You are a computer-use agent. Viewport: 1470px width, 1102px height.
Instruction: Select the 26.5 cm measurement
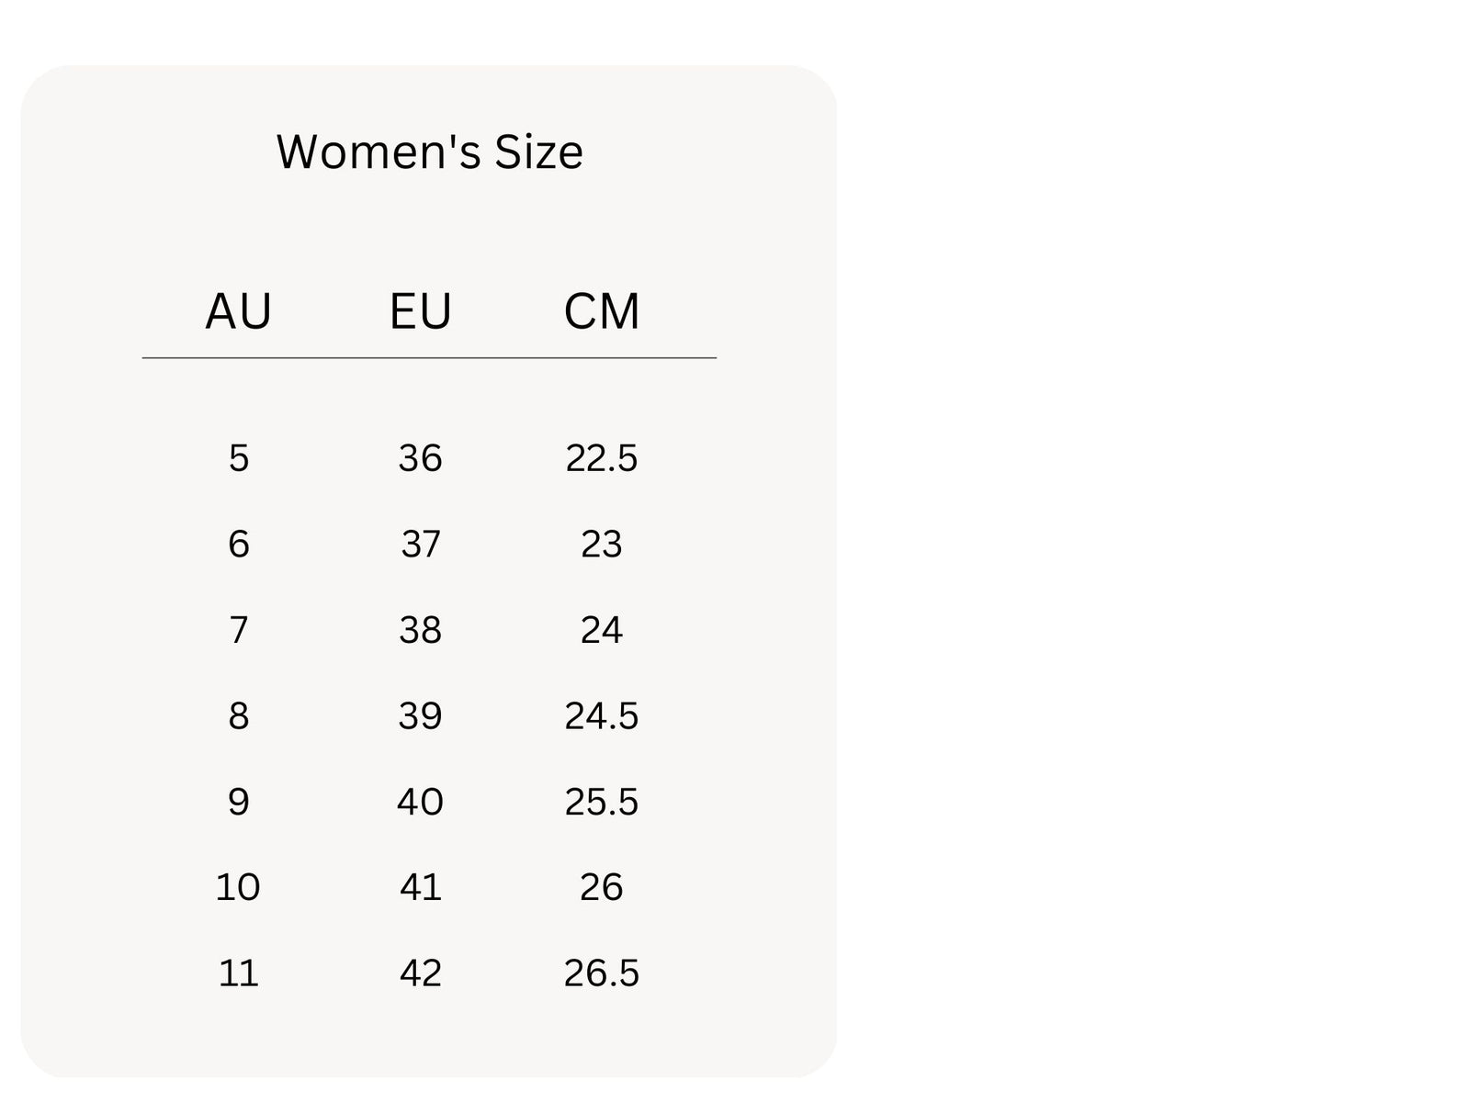point(602,973)
